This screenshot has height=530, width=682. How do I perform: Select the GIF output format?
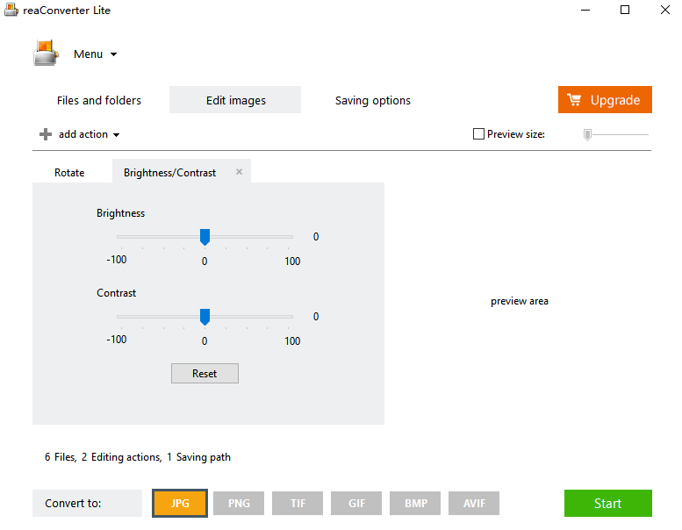tap(356, 503)
